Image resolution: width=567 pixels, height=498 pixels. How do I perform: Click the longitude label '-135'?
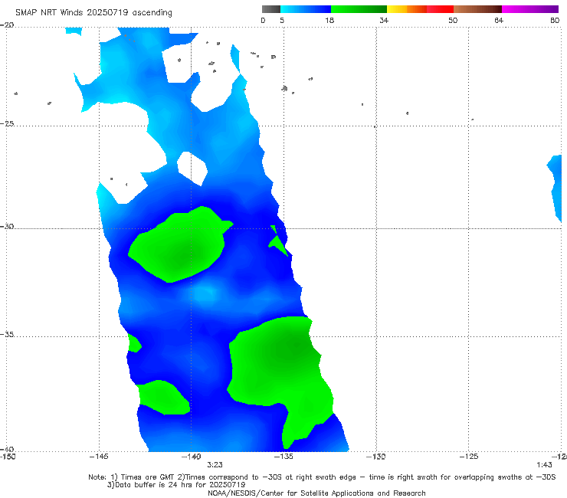[283, 457]
